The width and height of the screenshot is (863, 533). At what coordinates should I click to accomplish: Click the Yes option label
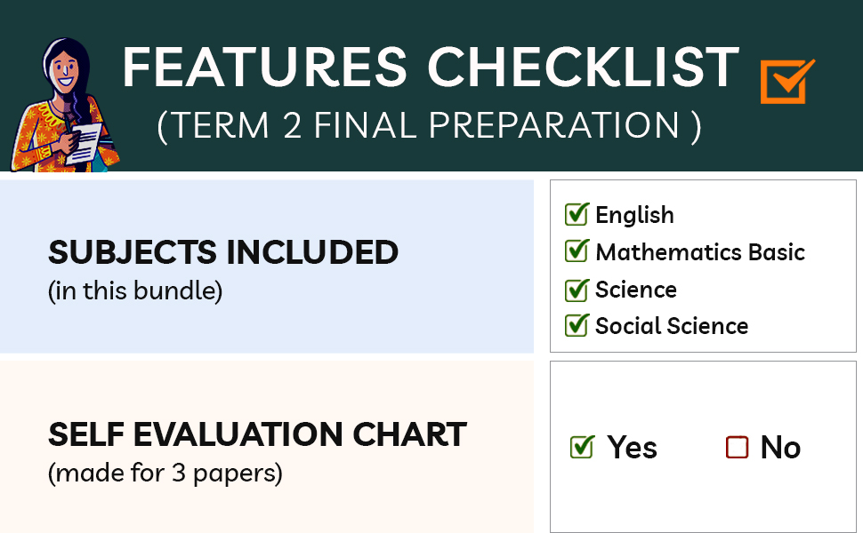[x=632, y=448]
